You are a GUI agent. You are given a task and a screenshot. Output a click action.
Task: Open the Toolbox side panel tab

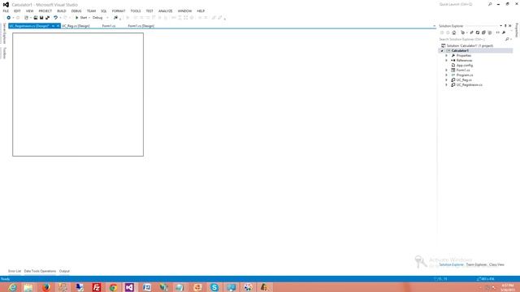(x=5, y=54)
